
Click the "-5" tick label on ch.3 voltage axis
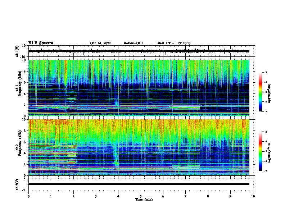[x=24, y=190]
